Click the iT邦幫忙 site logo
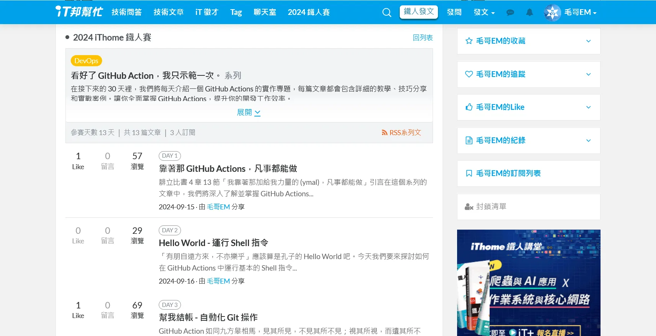 point(79,11)
